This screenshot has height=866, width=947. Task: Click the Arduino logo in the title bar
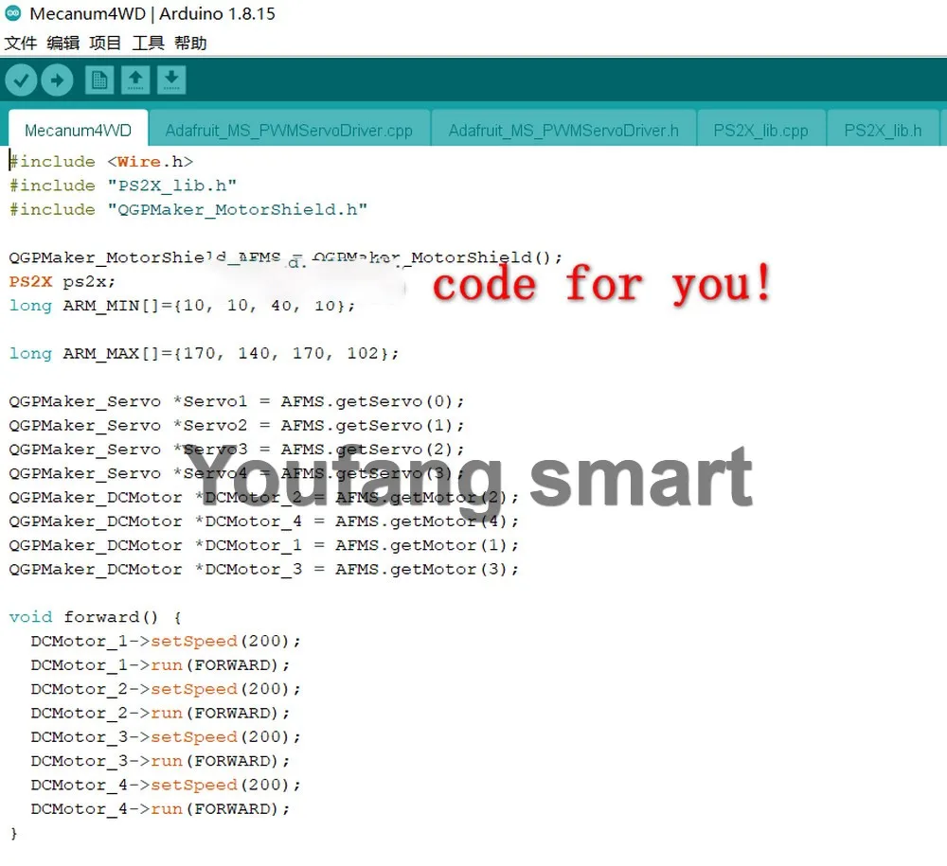click(x=12, y=13)
